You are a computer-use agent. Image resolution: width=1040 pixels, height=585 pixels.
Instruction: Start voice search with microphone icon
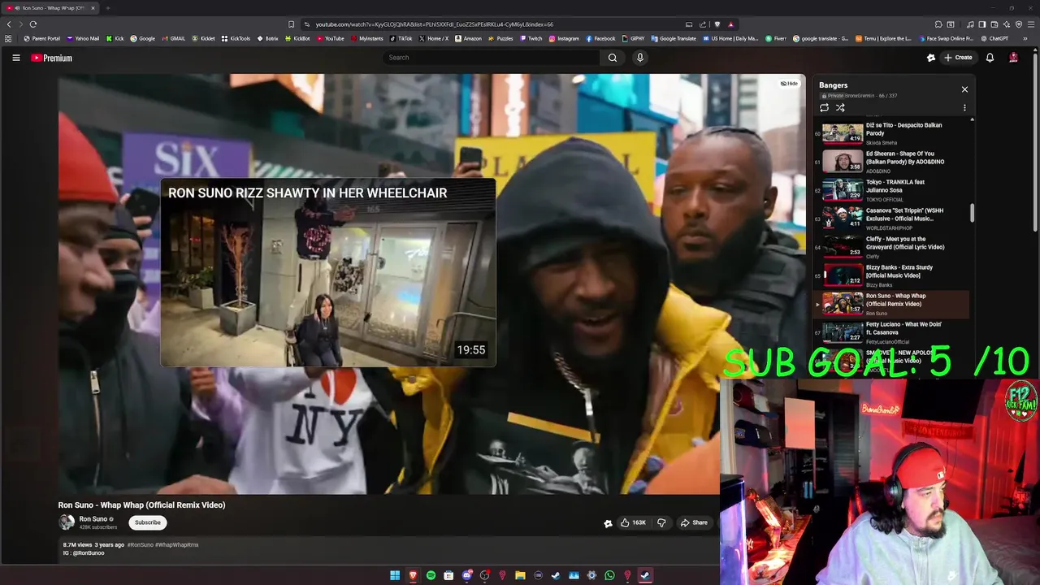tap(640, 58)
